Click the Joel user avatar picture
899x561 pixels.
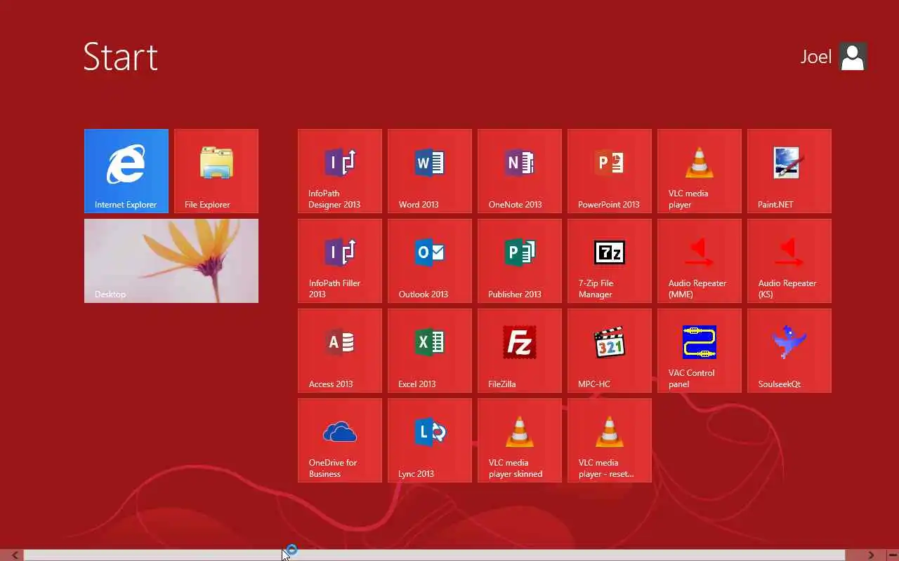pos(853,57)
